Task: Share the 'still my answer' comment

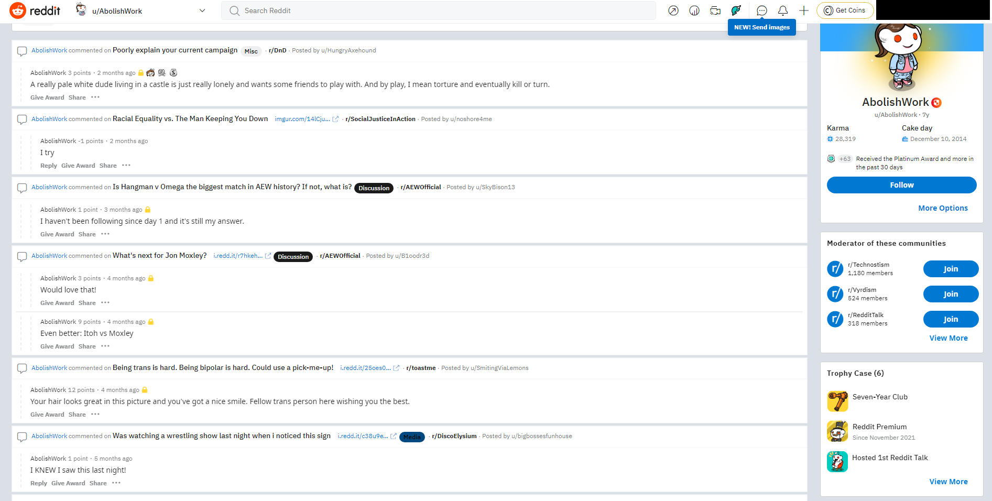Action: click(x=87, y=234)
